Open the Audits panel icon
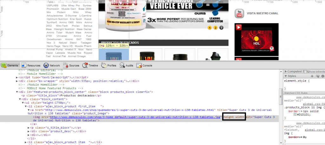Image resolution: width=325 pixels, height=145 pixels. pyautogui.click(x=122, y=65)
